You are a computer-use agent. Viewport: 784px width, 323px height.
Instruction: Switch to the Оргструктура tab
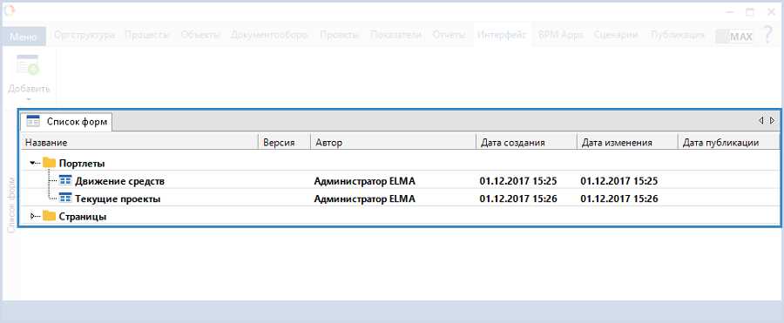tap(84, 35)
